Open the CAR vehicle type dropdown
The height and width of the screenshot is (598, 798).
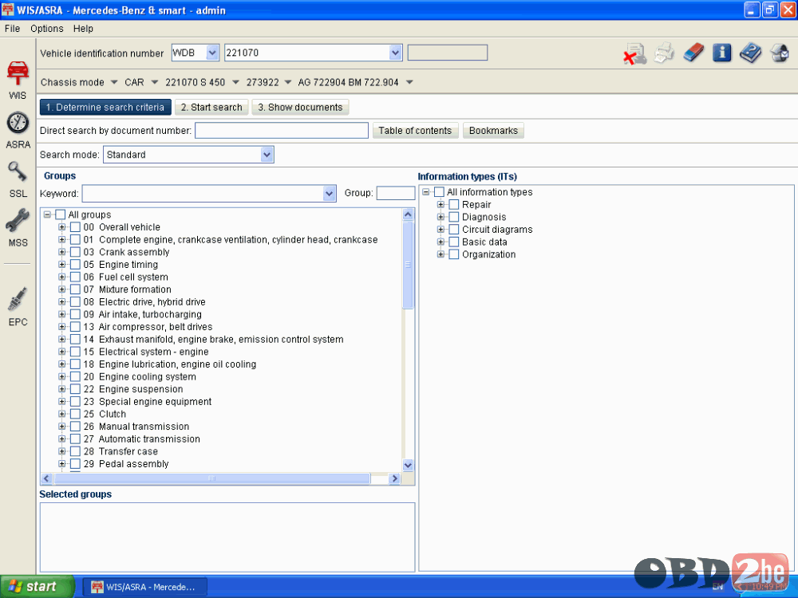click(x=155, y=82)
